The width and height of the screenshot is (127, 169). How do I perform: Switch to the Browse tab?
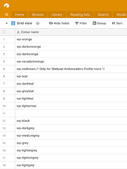coord(38,15)
